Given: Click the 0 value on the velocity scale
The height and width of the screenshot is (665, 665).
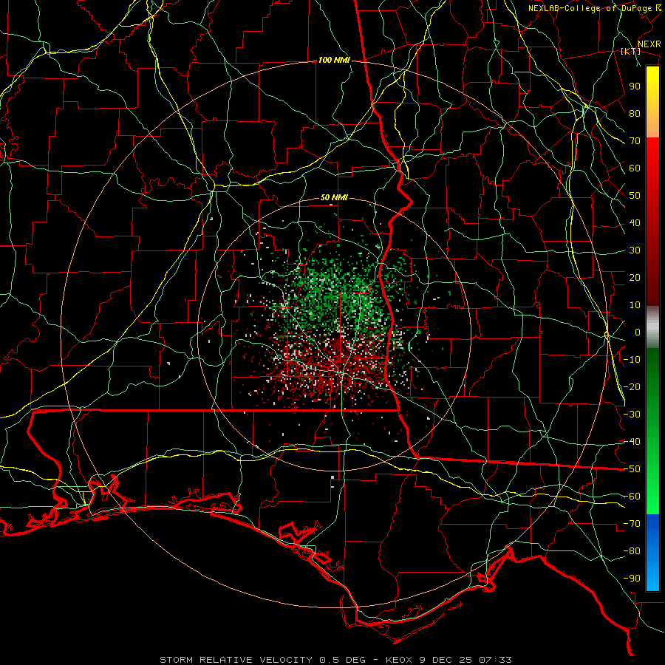Looking at the screenshot, I should click(x=638, y=332).
